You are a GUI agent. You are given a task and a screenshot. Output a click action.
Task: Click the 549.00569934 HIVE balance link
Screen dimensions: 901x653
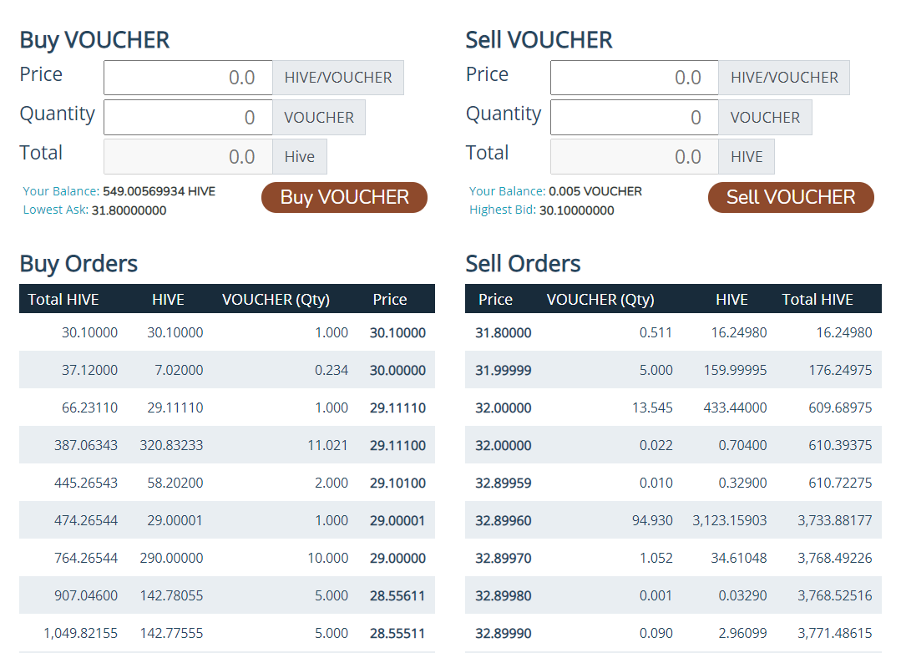click(159, 191)
